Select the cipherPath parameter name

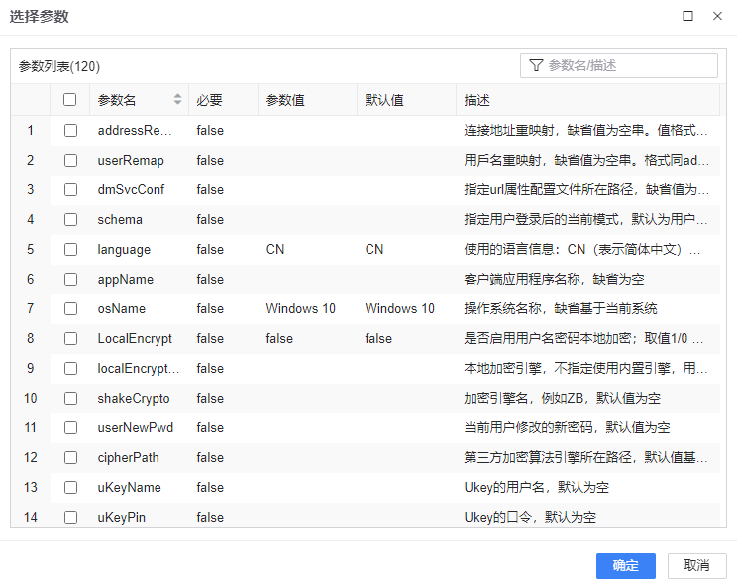pos(129,457)
